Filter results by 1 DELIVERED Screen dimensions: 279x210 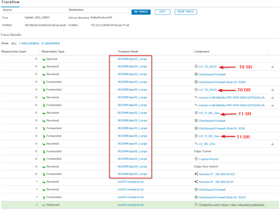point(29,44)
